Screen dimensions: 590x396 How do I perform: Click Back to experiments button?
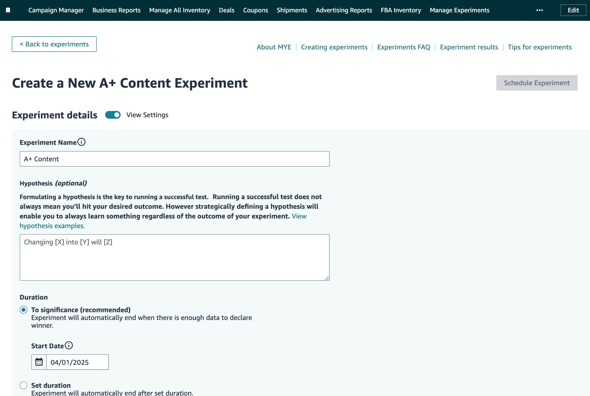pos(54,44)
